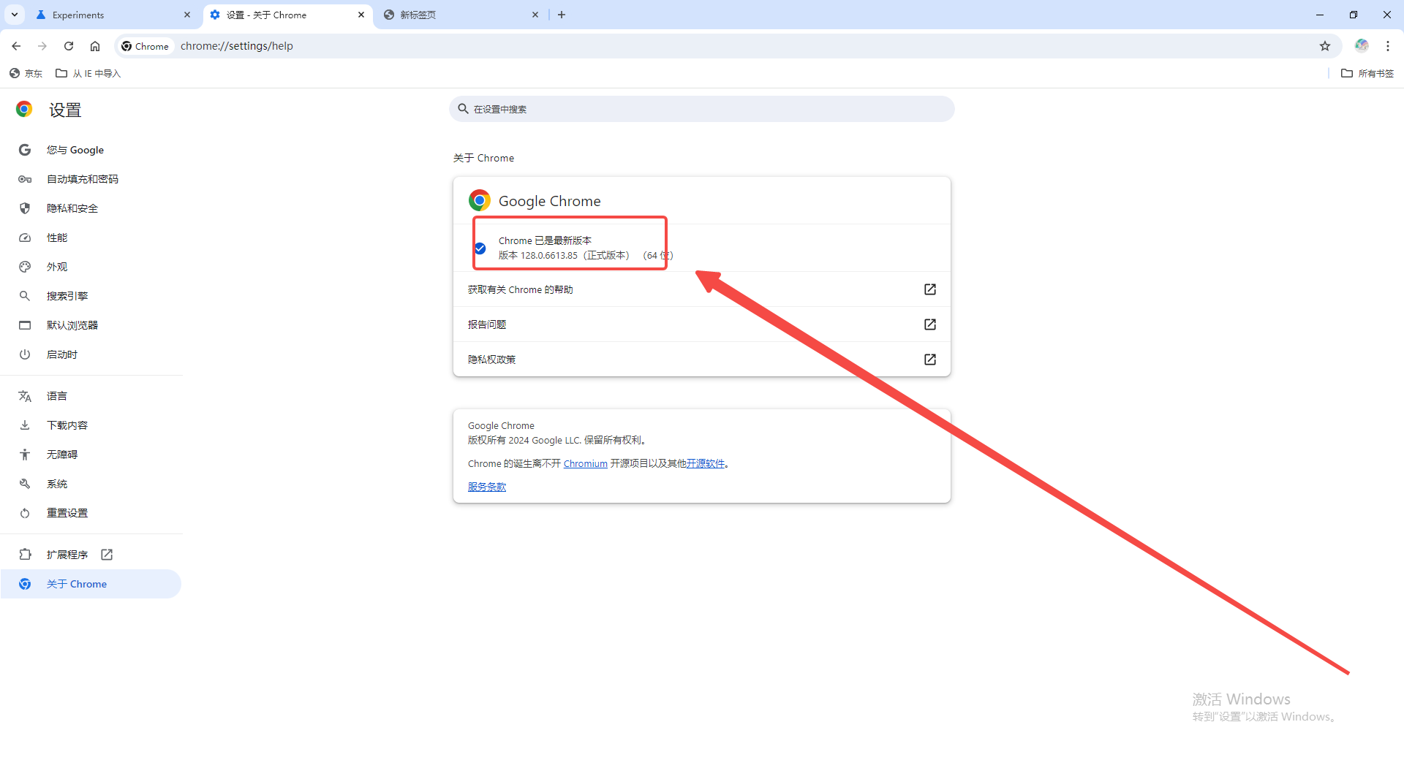Click the key icon for passwords
The image size is (1404, 760).
[25, 179]
